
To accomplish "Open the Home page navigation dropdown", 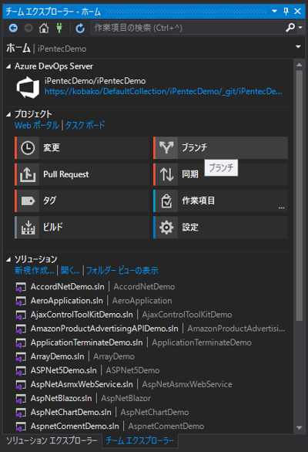I will point(298,46).
